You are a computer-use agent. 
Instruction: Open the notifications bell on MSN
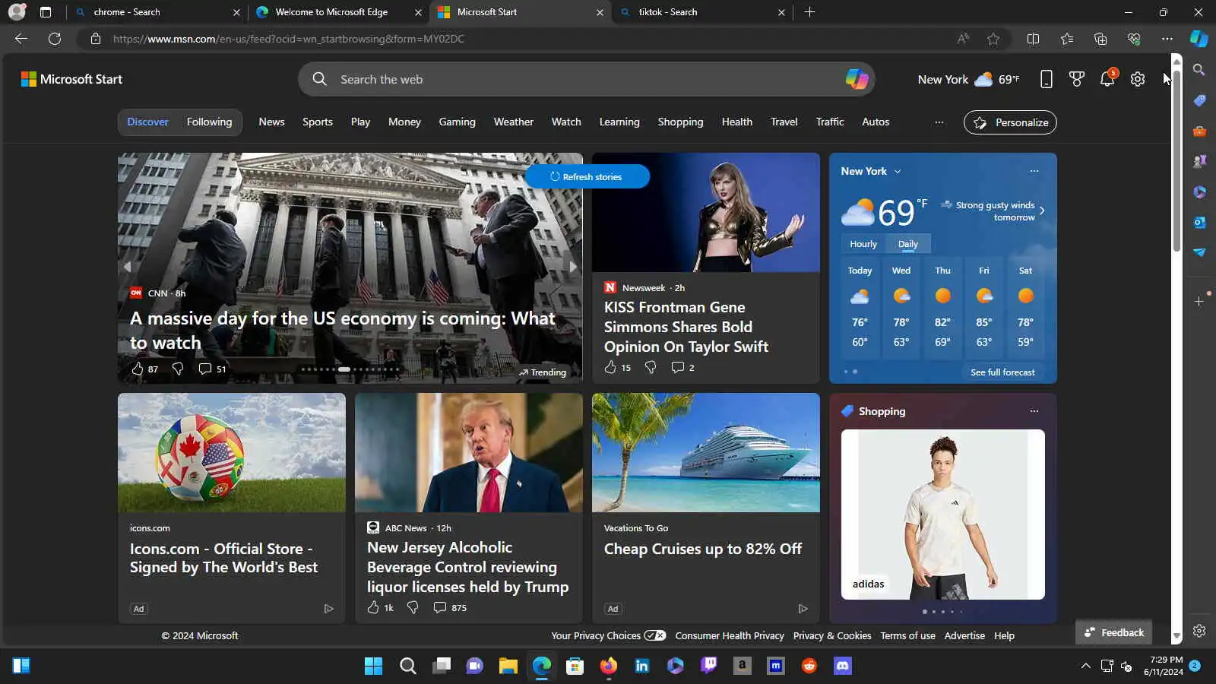[1107, 79]
